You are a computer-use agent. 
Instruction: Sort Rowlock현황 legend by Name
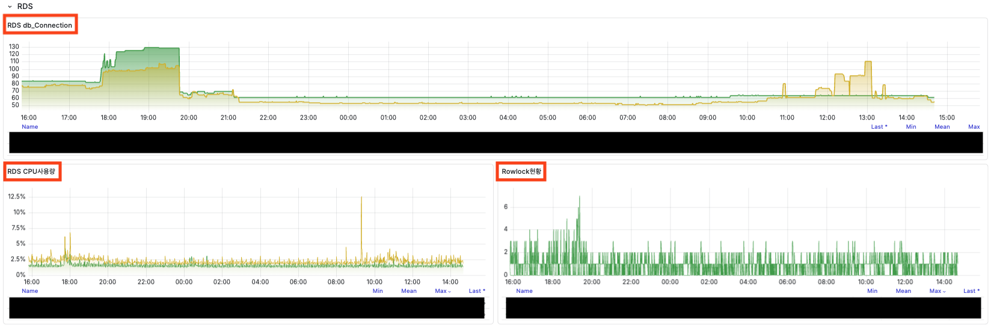point(524,291)
